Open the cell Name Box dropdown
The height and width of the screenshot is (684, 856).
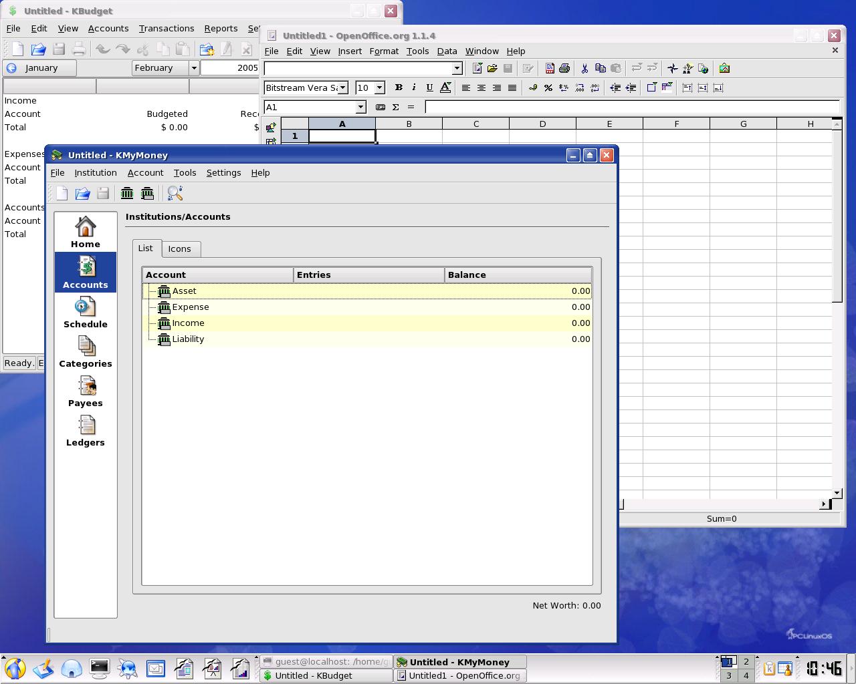(360, 107)
